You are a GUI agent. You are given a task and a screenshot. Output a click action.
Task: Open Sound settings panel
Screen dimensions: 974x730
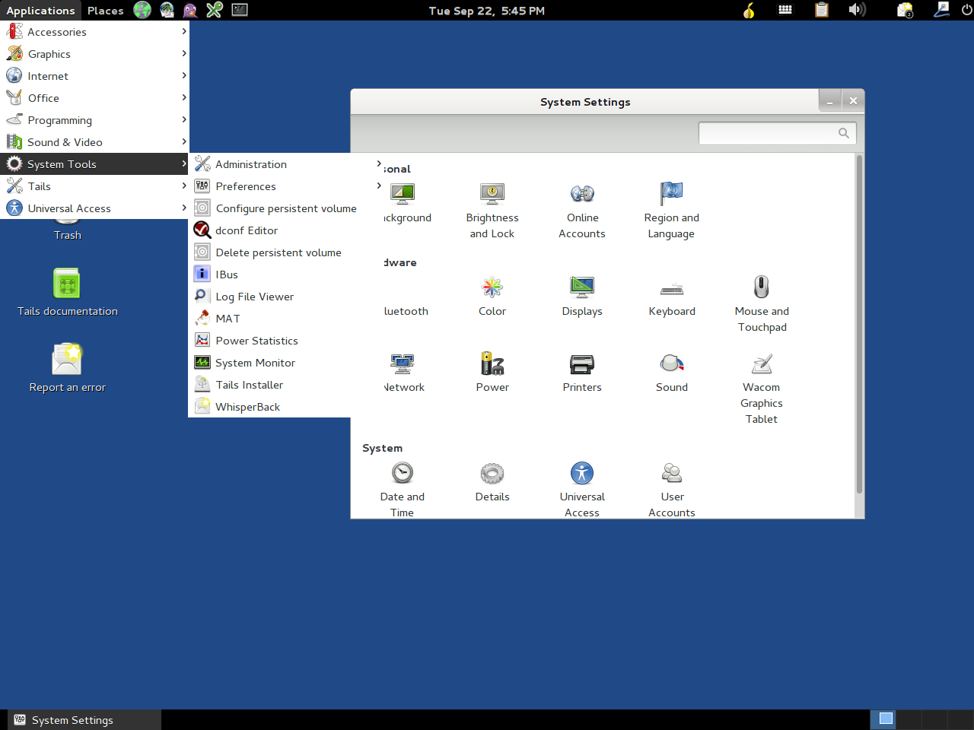click(x=671, y=365)
